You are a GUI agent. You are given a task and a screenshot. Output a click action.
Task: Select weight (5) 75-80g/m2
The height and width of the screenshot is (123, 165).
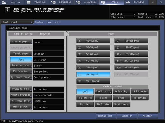(x=93, y=68)
